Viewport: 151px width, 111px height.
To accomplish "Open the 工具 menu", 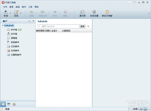I will point(30,7).
